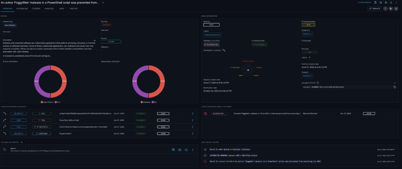This screenshot has width=402, height=169.
Task: Click the entities distribution donut chart
Action: (51, 81)
